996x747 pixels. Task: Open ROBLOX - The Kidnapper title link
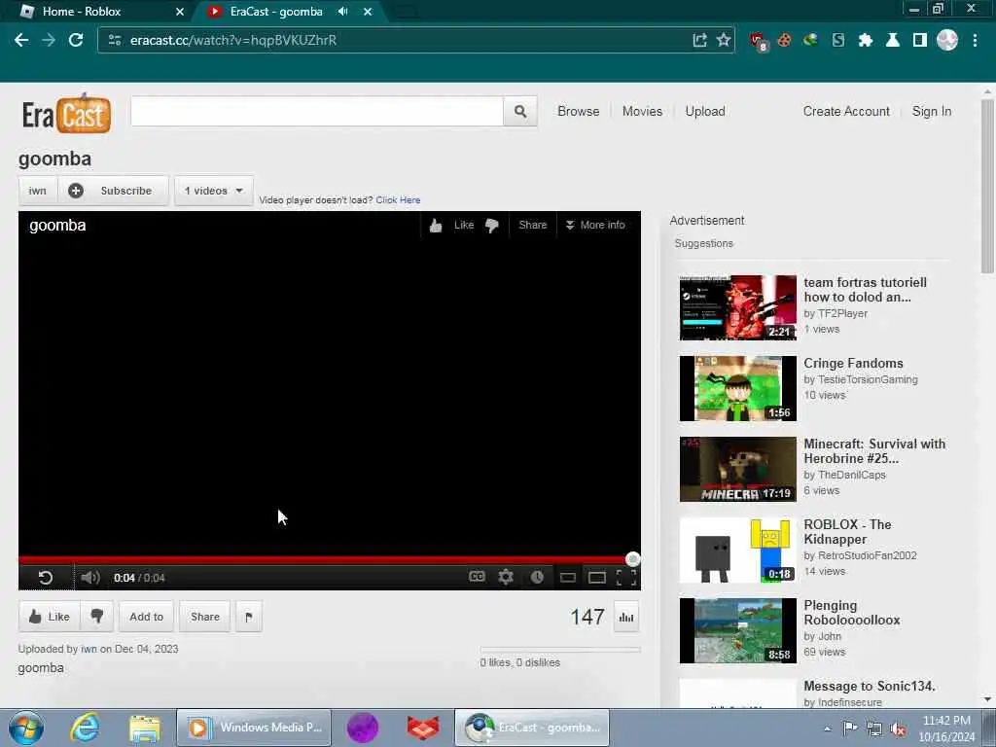coord(847,532)
